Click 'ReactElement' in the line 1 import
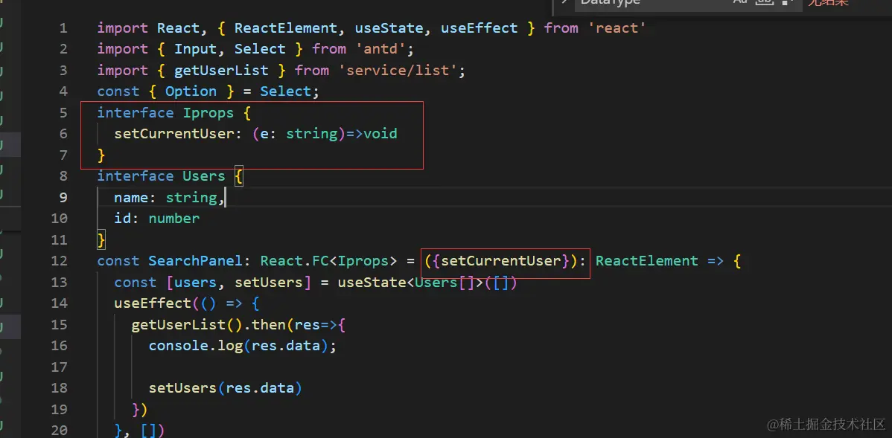This screenshot has width=892, height=438. [286, 28]
